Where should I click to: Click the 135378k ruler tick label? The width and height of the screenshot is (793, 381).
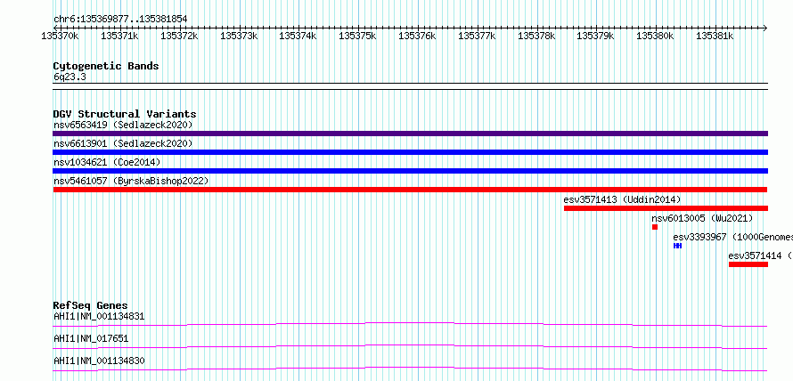[x=536, y=36]
